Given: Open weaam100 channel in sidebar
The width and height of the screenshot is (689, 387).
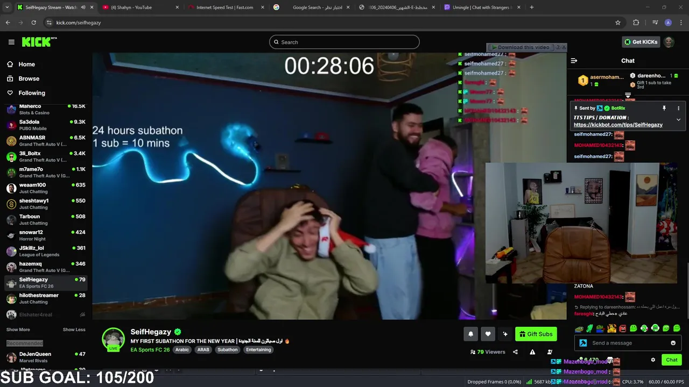Looking at the screenshot, I should point(46,188).
